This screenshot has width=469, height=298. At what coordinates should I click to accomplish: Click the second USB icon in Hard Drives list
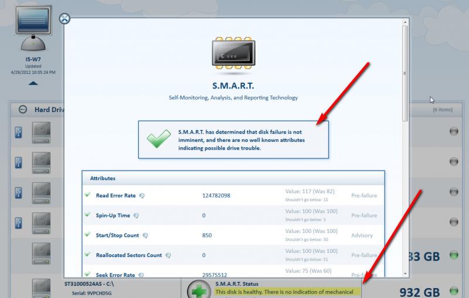(x=19, y=162)
